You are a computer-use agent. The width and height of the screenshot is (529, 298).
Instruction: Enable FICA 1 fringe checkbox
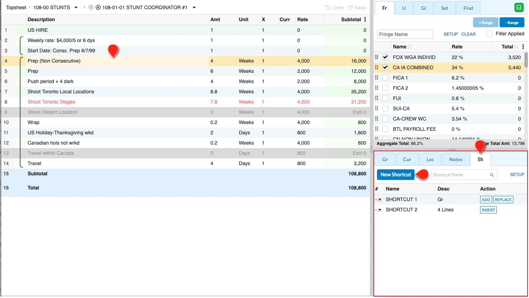tap(386, 77)
